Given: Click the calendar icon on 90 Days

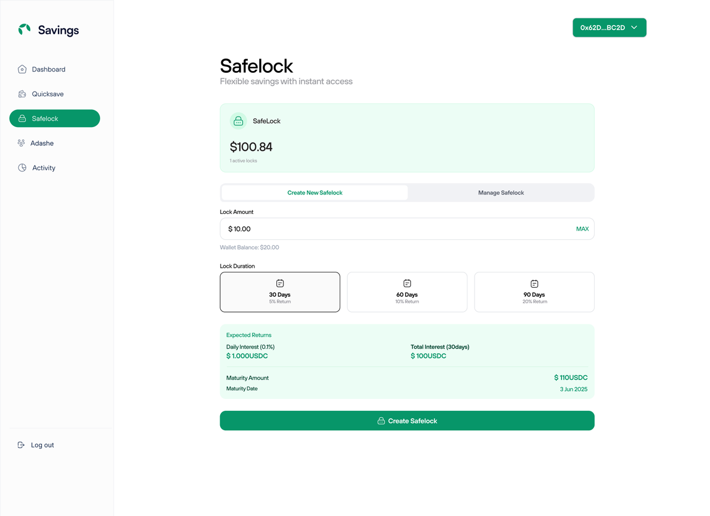Looking at the screenshot, I should click(x=534, y=284).
